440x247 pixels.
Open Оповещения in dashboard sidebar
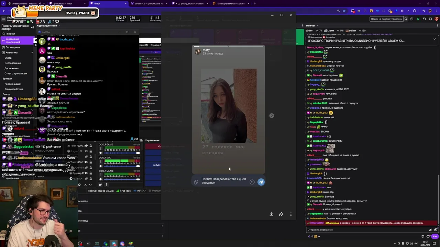pyautogui.click(x=13, y=47)
